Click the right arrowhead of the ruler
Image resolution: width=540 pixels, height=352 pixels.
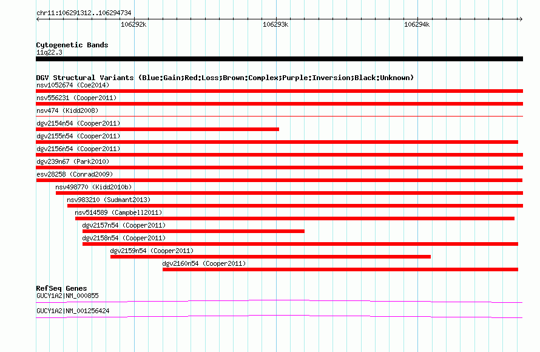(521, 19)
